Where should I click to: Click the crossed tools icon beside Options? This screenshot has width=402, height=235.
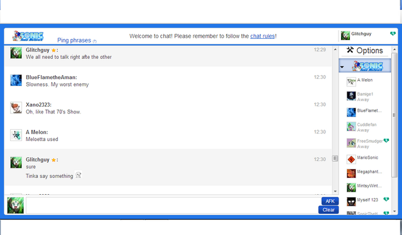pyautogui.click(x=350, y=50)
